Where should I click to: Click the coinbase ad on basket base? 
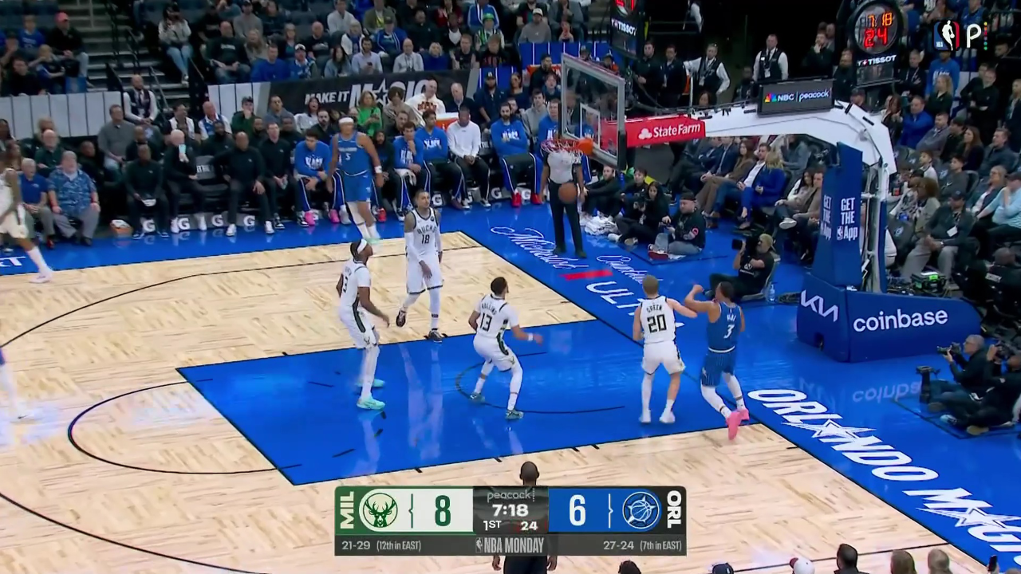pyautogui.click(x=900, y=320)
